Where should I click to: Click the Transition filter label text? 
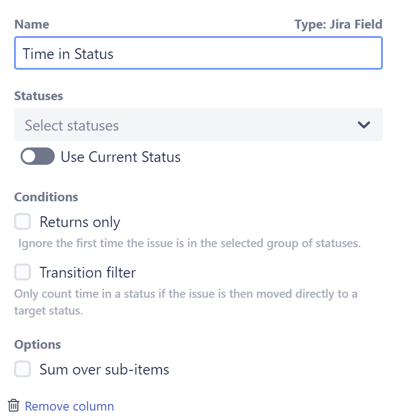88,272
